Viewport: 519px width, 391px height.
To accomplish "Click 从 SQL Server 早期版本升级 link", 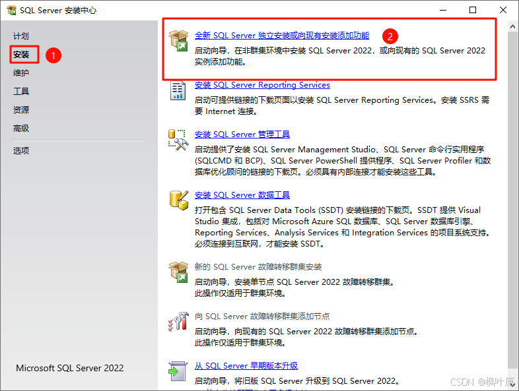I will click(x=246, y=366).
